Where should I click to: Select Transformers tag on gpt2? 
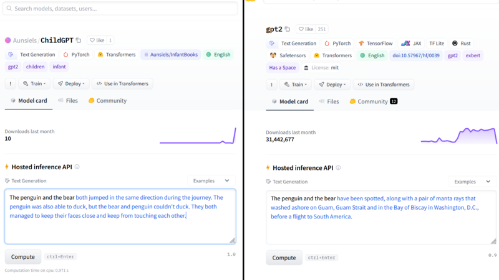tap(333, 55)
